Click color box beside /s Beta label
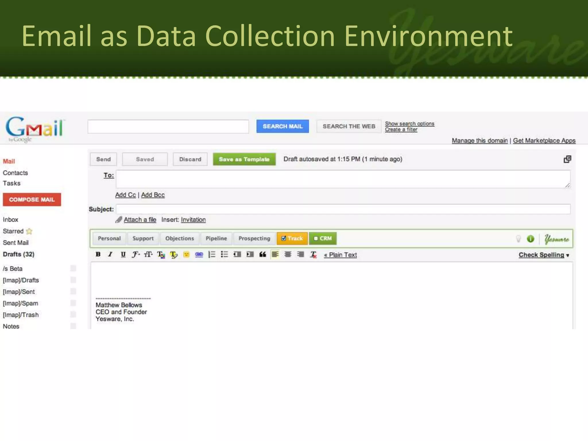This screenshot has height=441, width=588. click(x=73, y=268)
